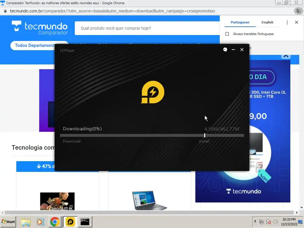Click the "4.59M/462.77M" size readout
This screenshot has width=304, height=228.
tap(221, 129)
